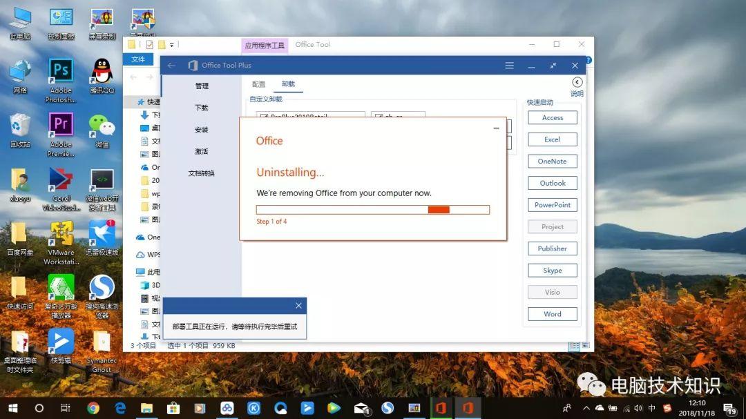This screenshot has height=419, width=746.
Task: Collapse the 说明 panel arrow icon
Action: 577,82
